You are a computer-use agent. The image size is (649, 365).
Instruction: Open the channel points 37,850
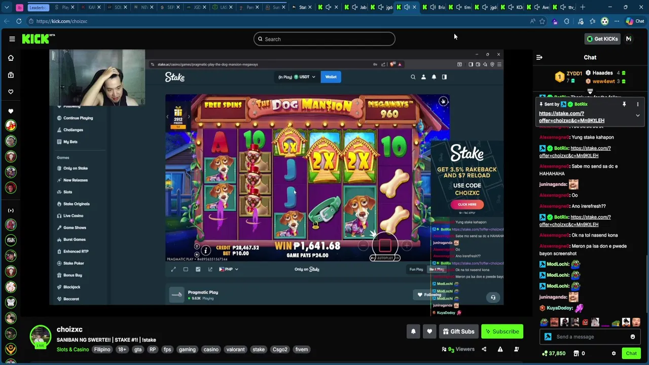[553, 353]
